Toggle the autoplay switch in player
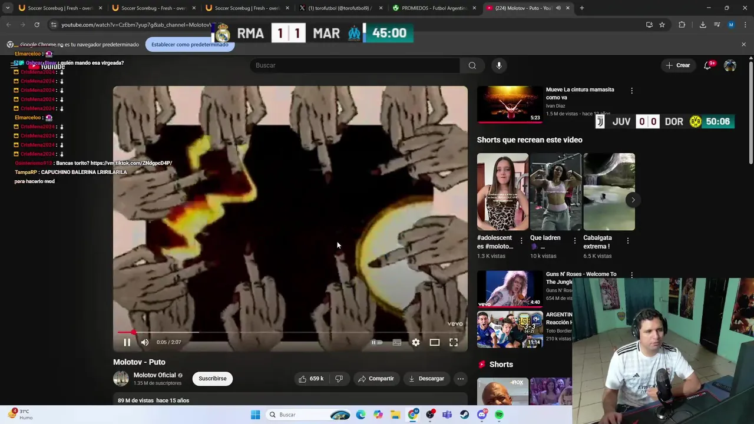 (377, 342)
